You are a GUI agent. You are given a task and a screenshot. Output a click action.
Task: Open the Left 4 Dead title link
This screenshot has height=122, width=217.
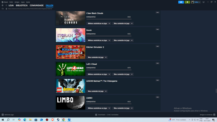point(91,64)
